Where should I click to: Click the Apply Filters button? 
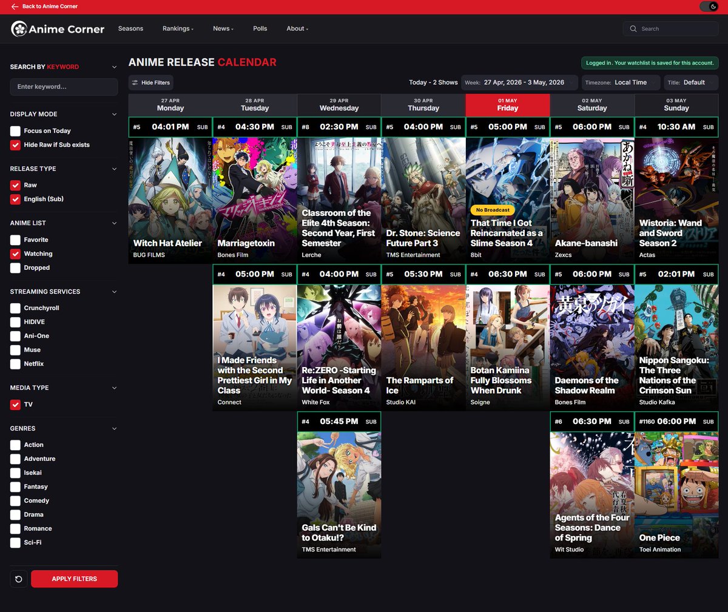[74, 579]
